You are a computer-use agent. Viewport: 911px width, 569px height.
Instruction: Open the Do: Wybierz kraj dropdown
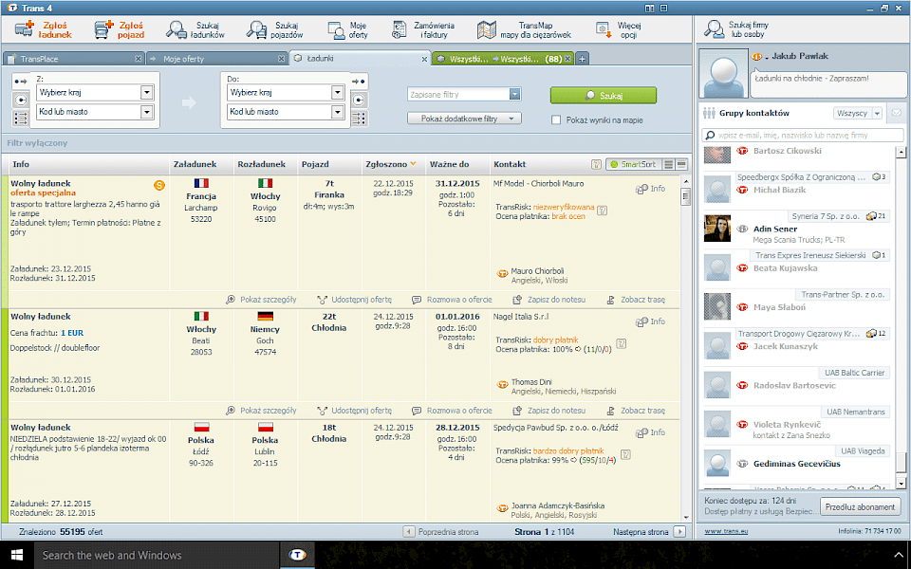(337, 92)
